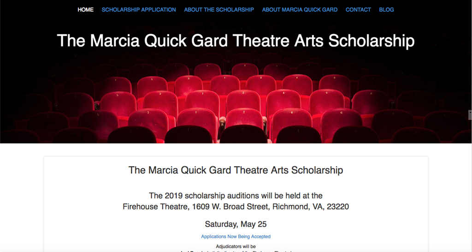Click the word Scholarship in hero title

[x=371, y=41]
